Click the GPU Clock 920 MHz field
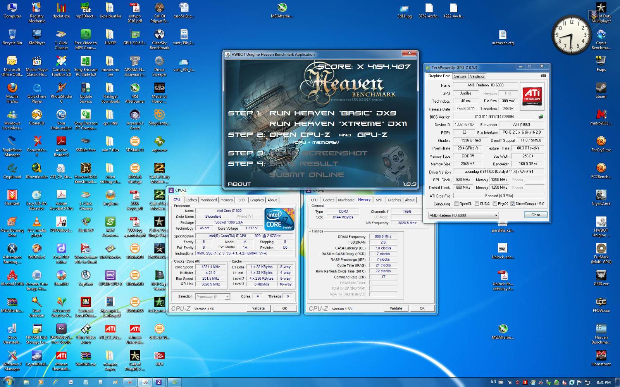Screen dimensions: 620x387 click(x=462, y=180)
